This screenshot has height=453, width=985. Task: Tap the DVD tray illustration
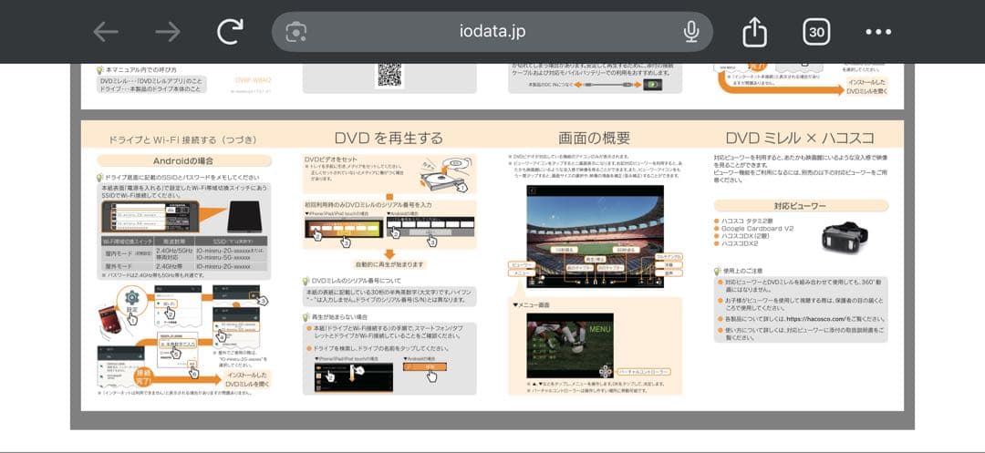click(444, 176)
